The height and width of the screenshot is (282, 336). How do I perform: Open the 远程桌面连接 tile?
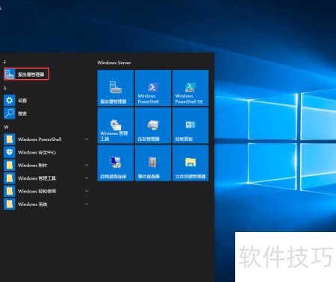(116, 163)
